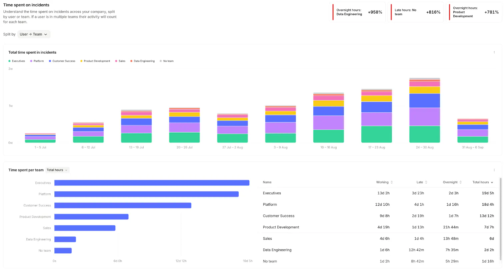Viewport: 504px width, 269px height.
Task: Sort table by Late column
Action: point(422,182)
